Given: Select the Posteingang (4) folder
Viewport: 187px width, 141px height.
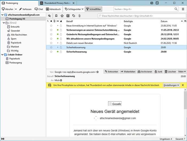Looking at the screenshot, I should (x=23, y=19).
